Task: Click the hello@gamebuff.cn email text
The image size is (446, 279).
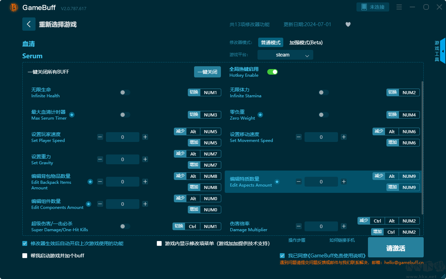Action: [404, 263]
